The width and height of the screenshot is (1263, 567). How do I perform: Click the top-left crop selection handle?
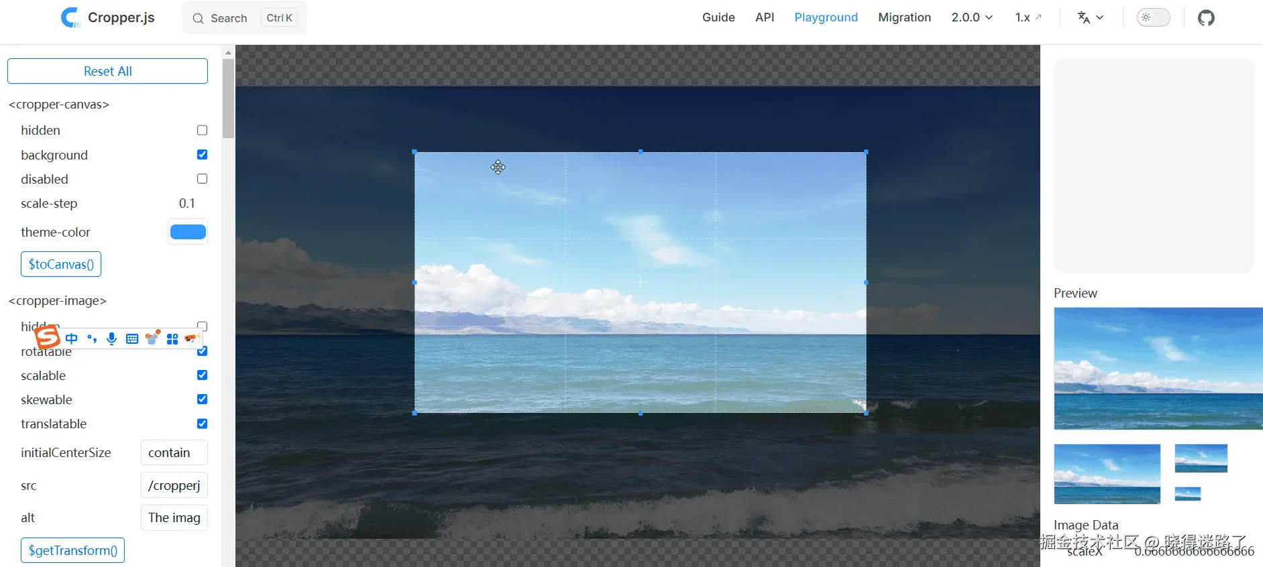[x=415, y=152]
